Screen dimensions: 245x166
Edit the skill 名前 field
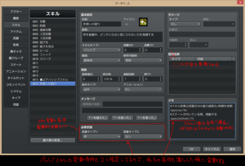coord(101,24)
